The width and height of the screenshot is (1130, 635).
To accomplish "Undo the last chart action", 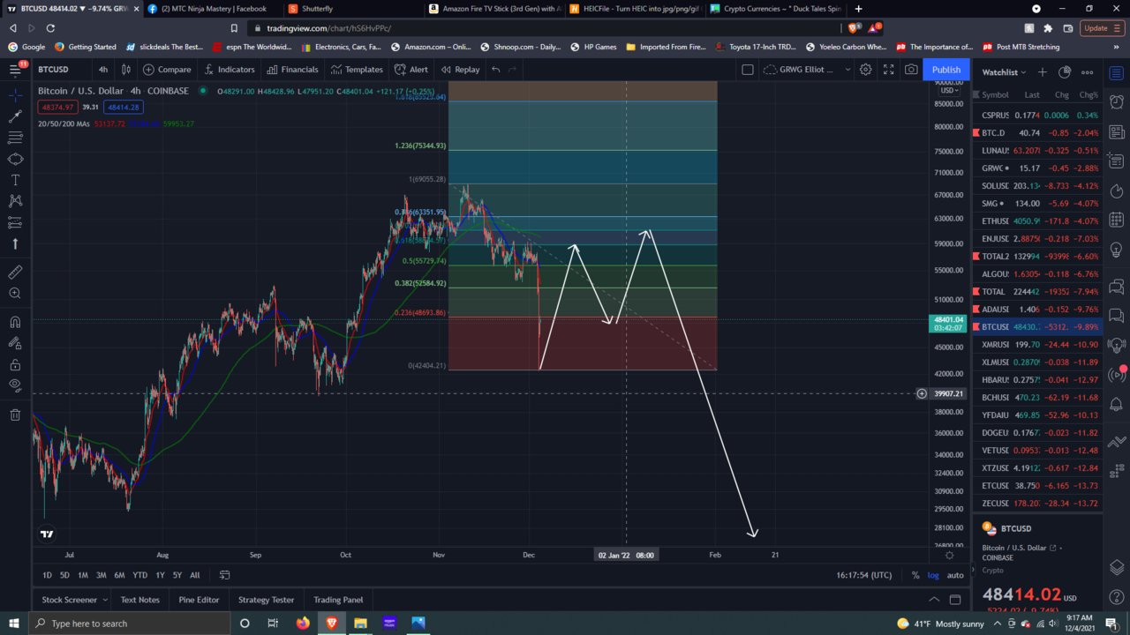I will 496,70.
